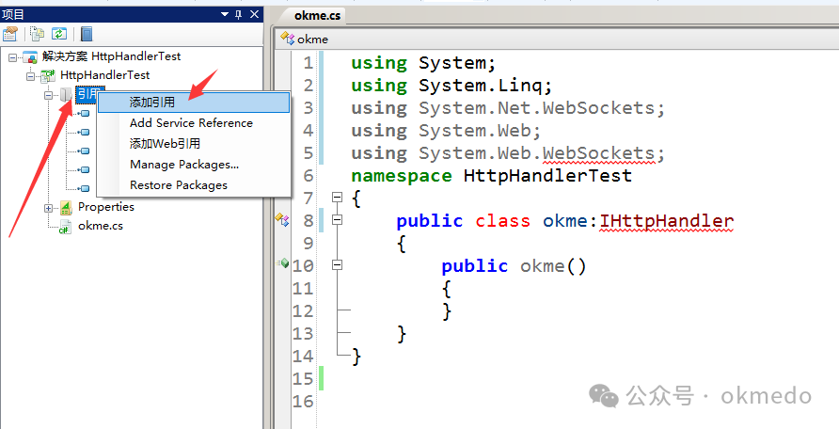Choose 添加引用 from the context menu
This screenshot has height=429, width=839.
(194, 103)
